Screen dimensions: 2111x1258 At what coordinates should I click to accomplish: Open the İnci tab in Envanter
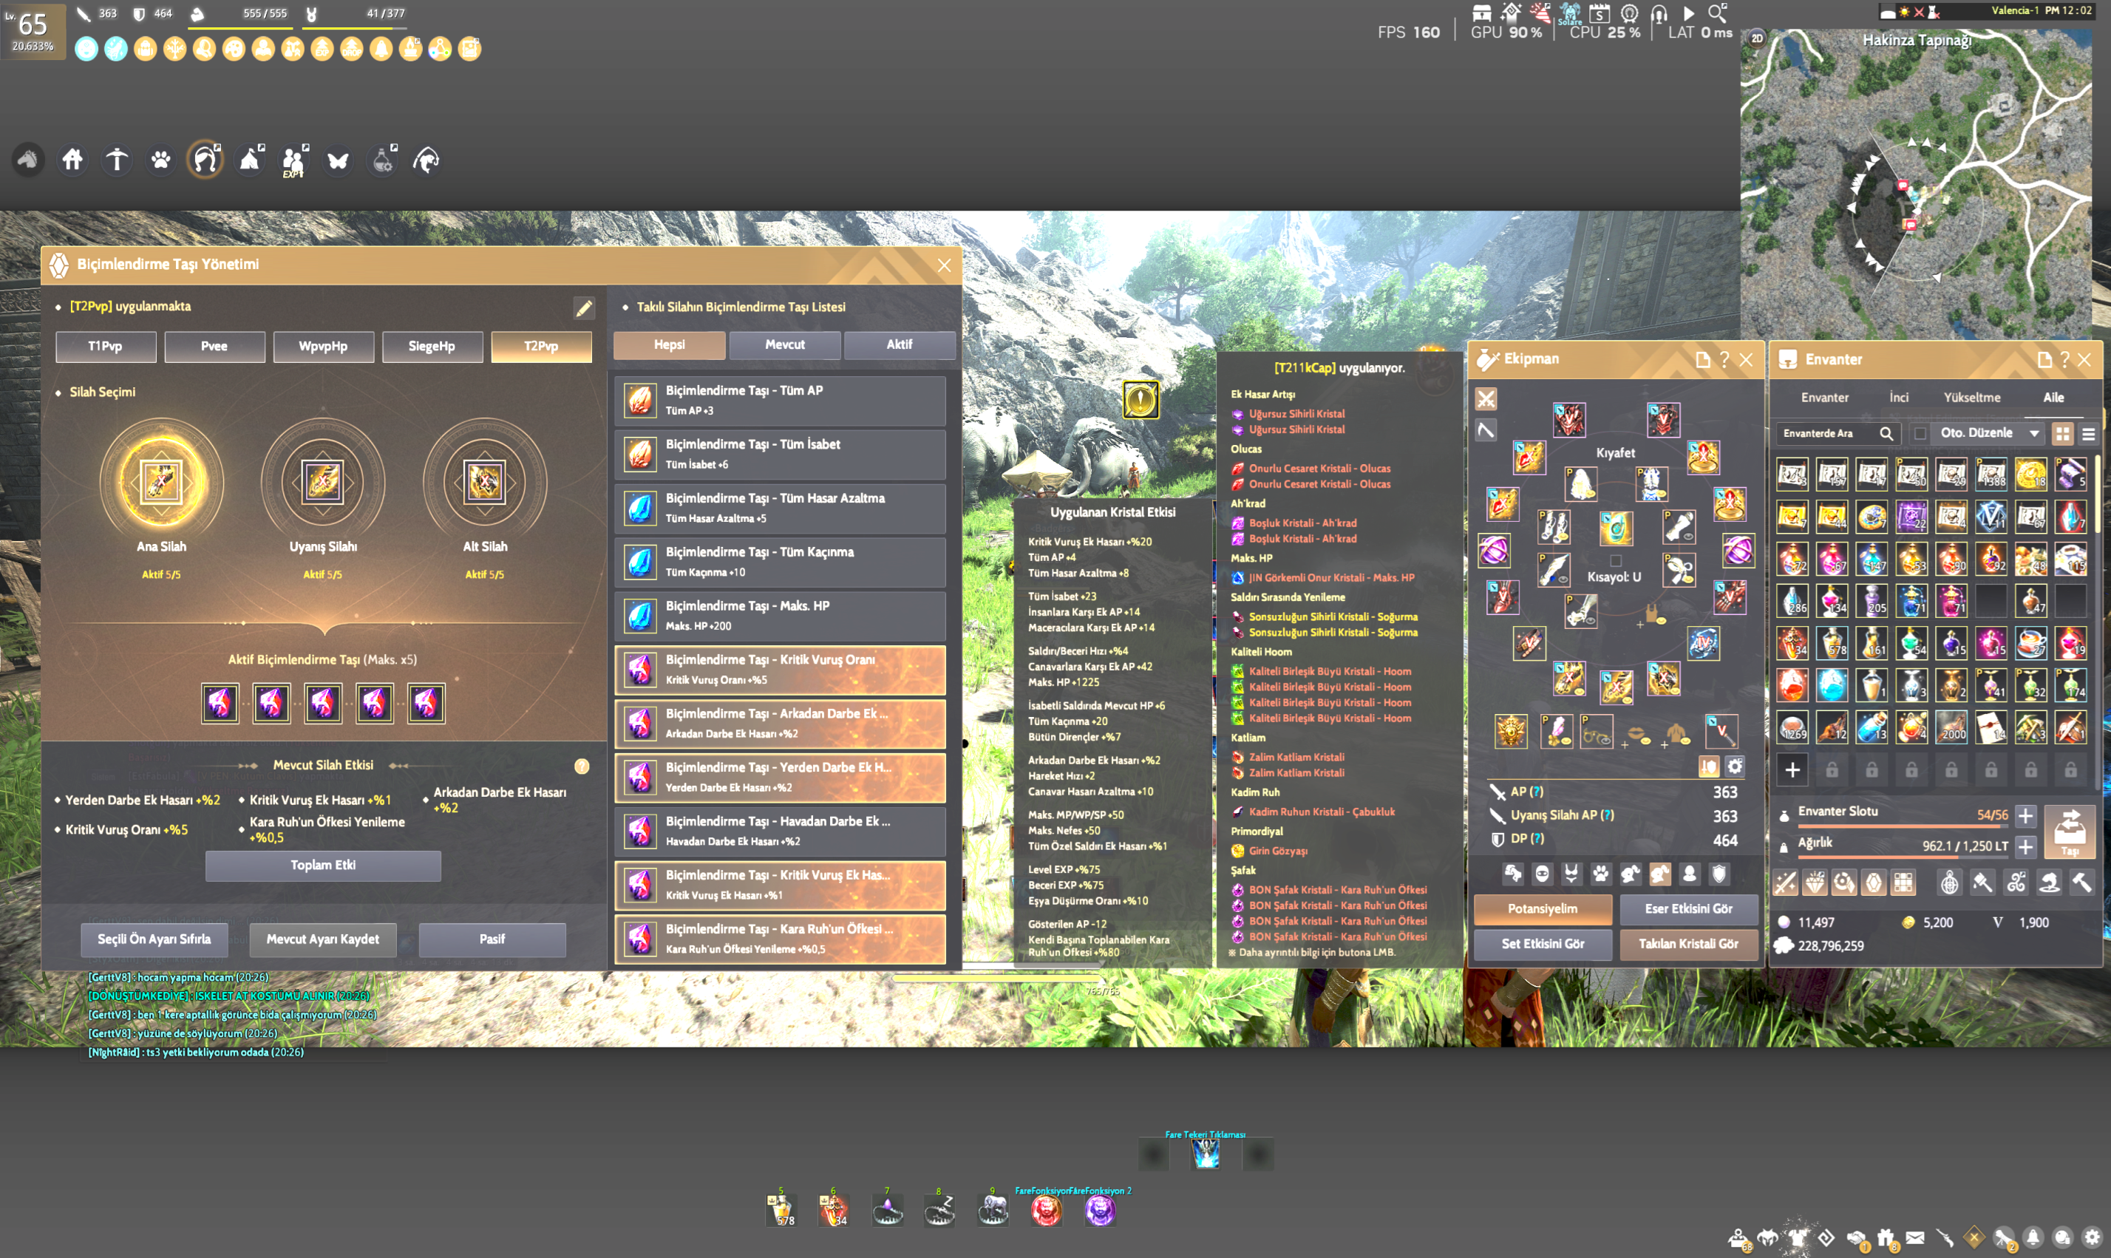point(1899,398)
